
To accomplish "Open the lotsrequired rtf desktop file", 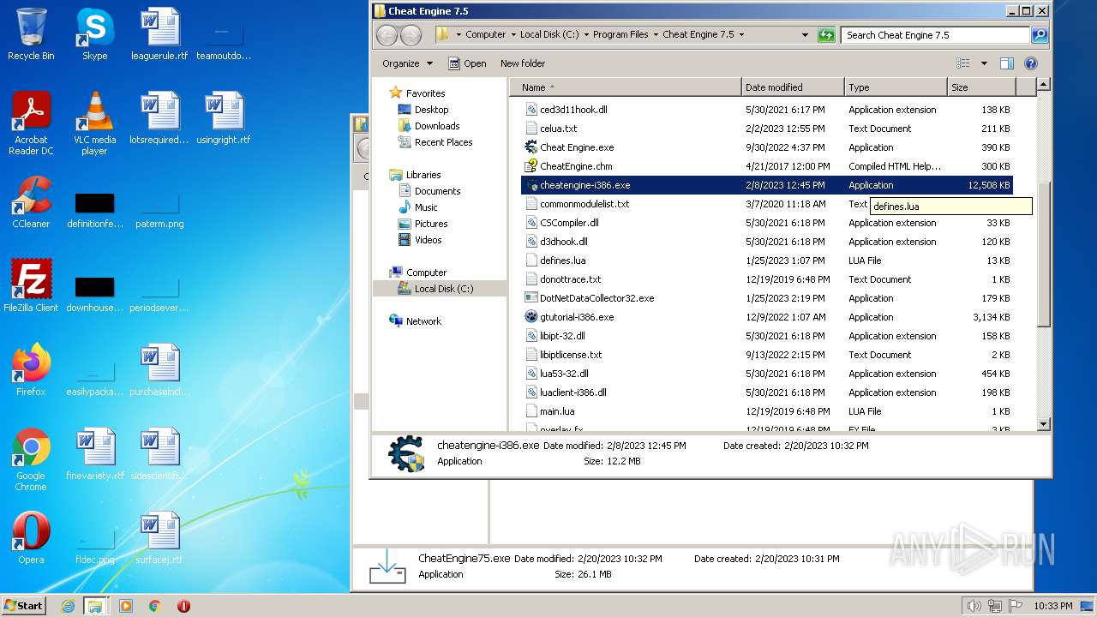I will click(x=159, y=118).
